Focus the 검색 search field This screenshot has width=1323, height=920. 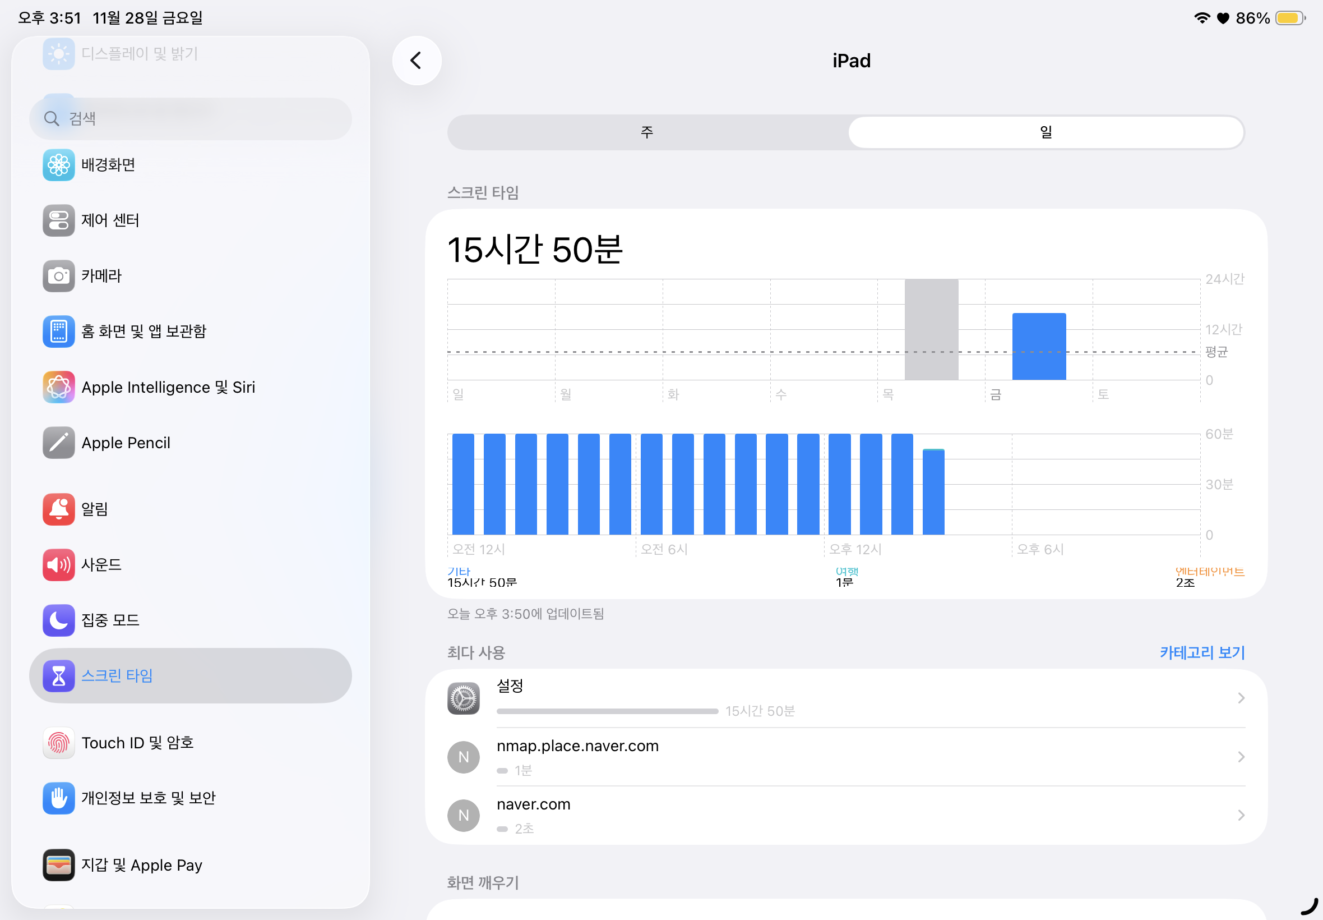pos(190,119)
